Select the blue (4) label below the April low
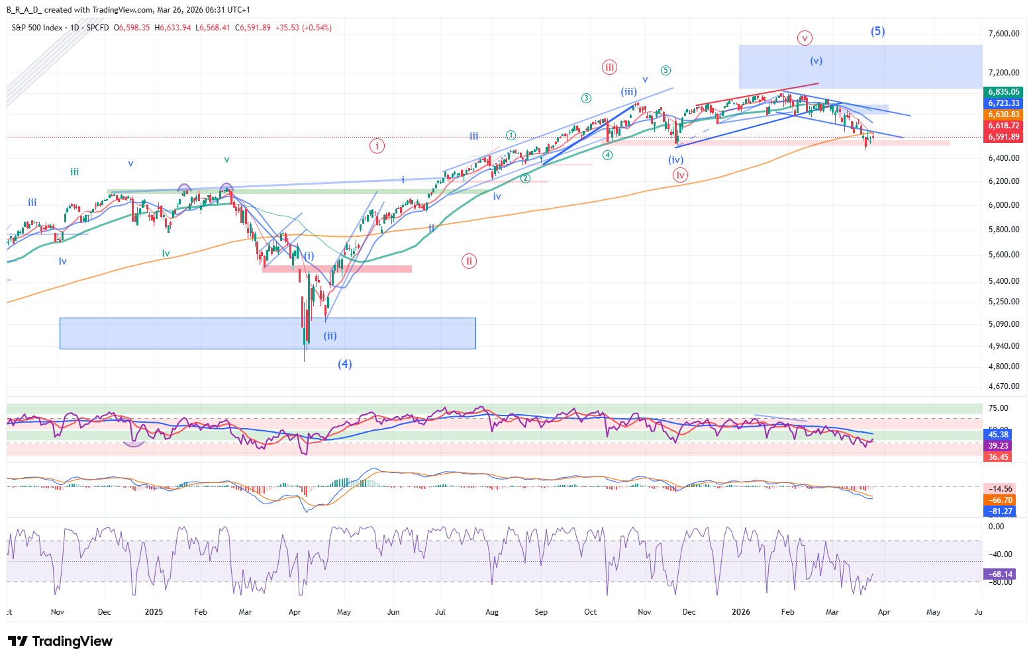1033x661 pixels. point(344,364)
